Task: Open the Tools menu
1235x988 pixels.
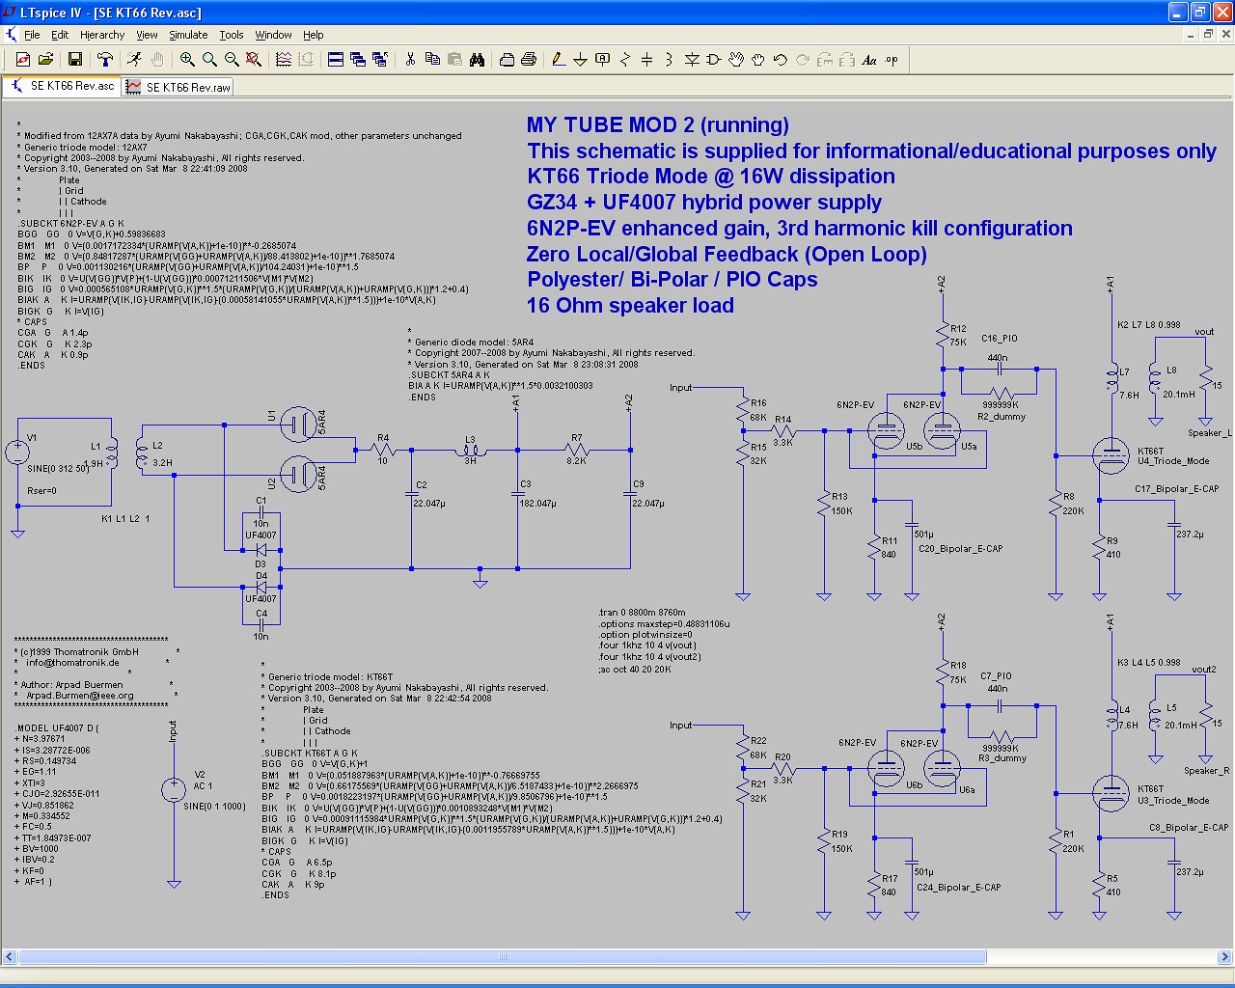Action: point(232,35)
